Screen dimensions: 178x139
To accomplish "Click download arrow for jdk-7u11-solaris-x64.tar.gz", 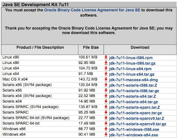I will [106, 102].
